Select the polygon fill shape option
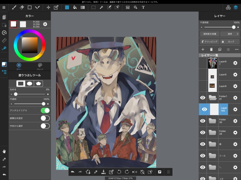The width and height of the screenshot is (241, 180). [x=38, y=84]
